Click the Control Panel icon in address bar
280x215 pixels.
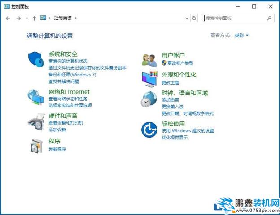coord(43,18)
